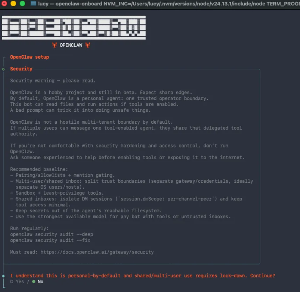
Task: Click the 'OpenClaw setup' heading
Action: (29, 57)
